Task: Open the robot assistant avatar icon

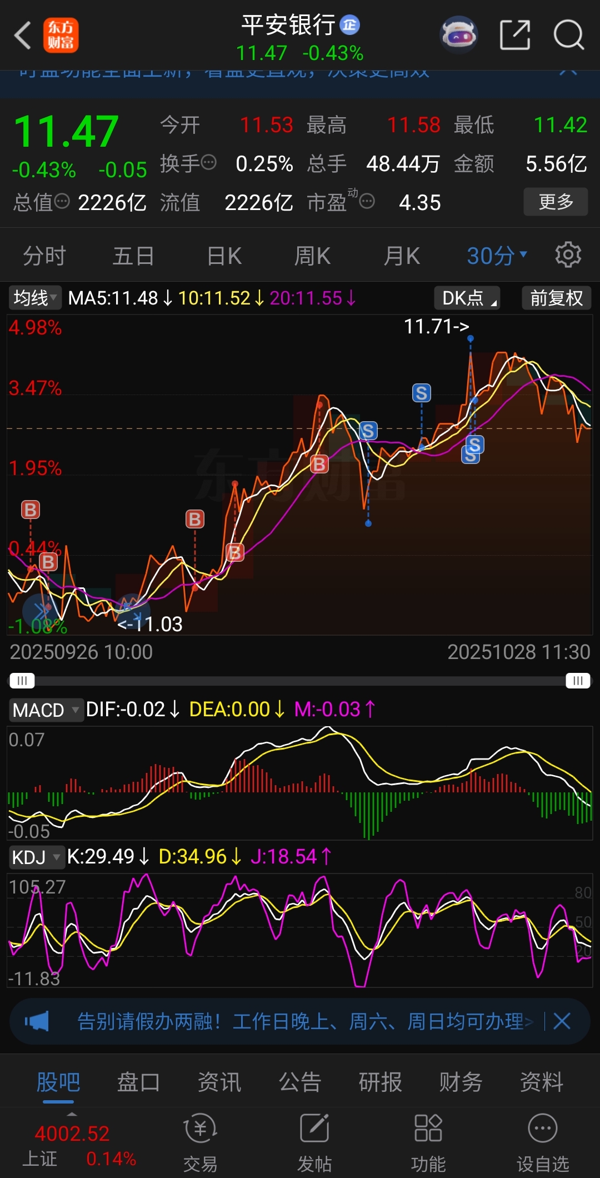Action: 459,35
